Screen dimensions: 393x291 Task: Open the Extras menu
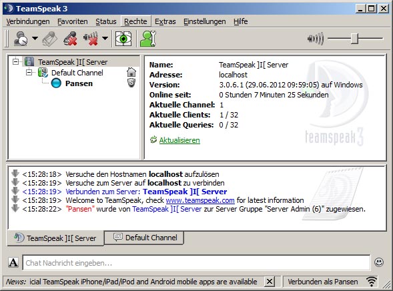pos(165,21)
